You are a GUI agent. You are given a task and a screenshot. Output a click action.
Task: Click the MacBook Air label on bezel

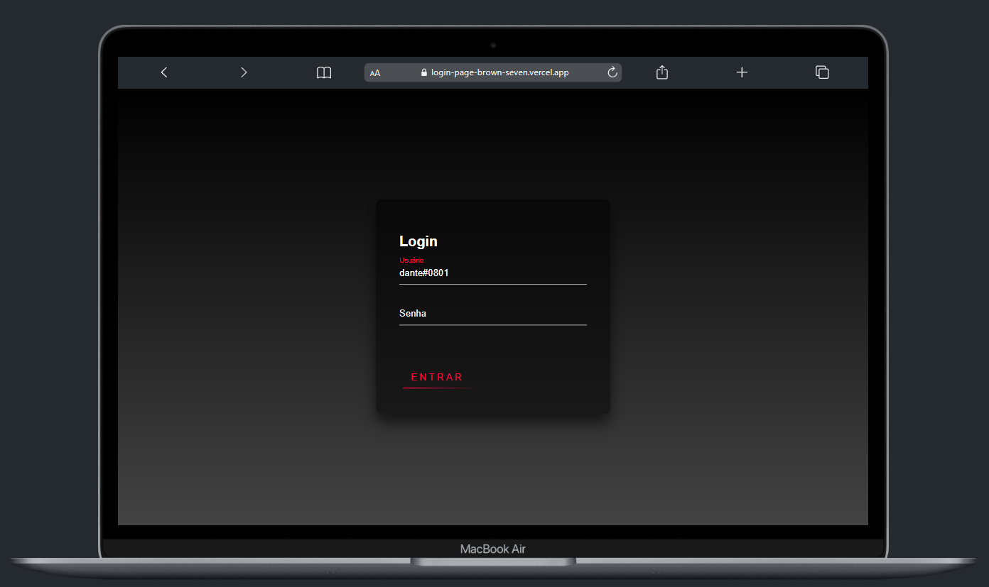point(493,549)
